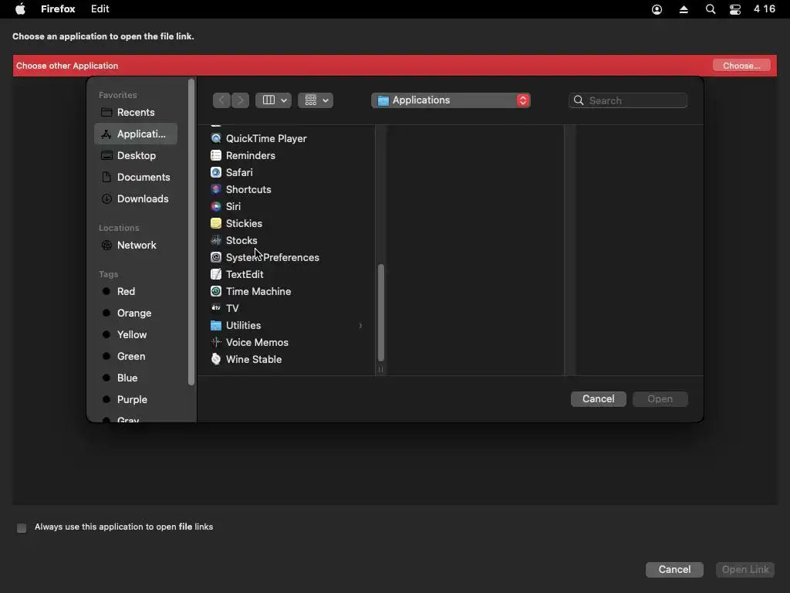Select the Choose other Application row
This screenshot has height=593, width=790.
[x=394, y=66]
